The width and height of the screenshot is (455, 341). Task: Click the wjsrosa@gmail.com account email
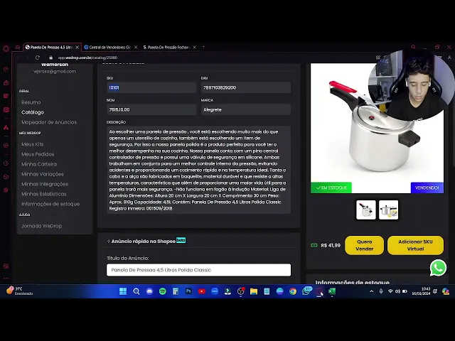point(55,71)
